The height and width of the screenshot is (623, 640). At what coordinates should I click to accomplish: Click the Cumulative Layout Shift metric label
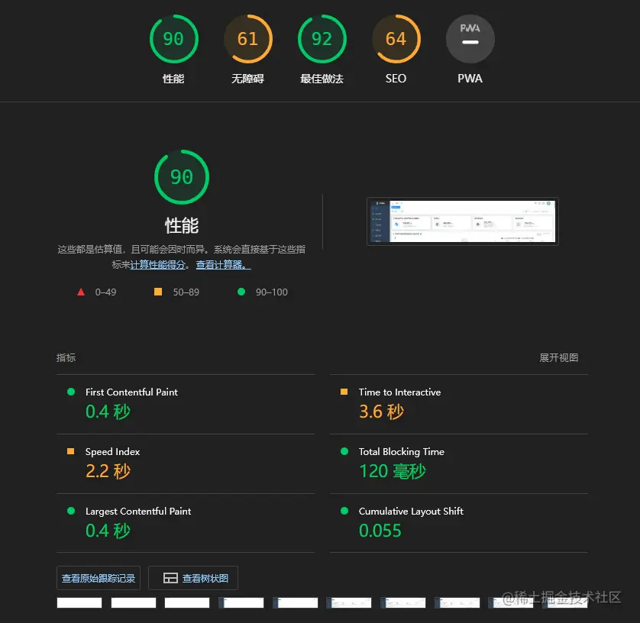411,512
